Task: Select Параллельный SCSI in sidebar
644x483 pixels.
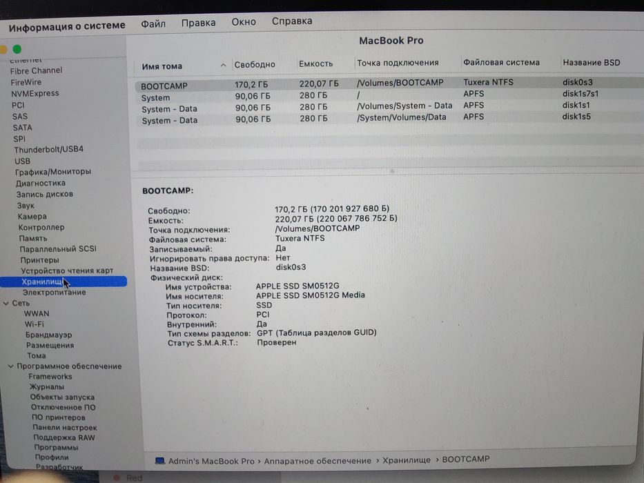Action: pos(58,249)
